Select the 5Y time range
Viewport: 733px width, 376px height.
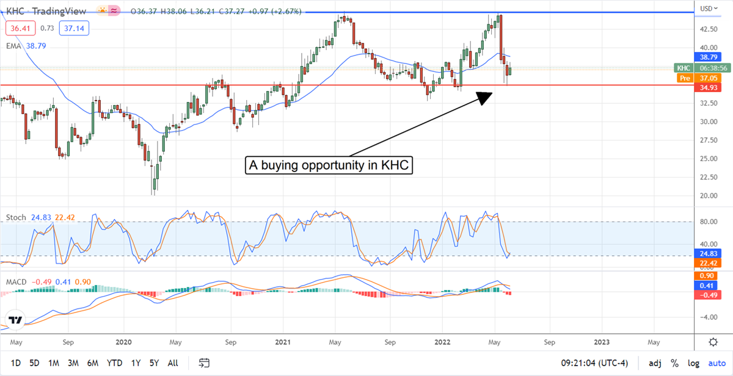point(155,363)
